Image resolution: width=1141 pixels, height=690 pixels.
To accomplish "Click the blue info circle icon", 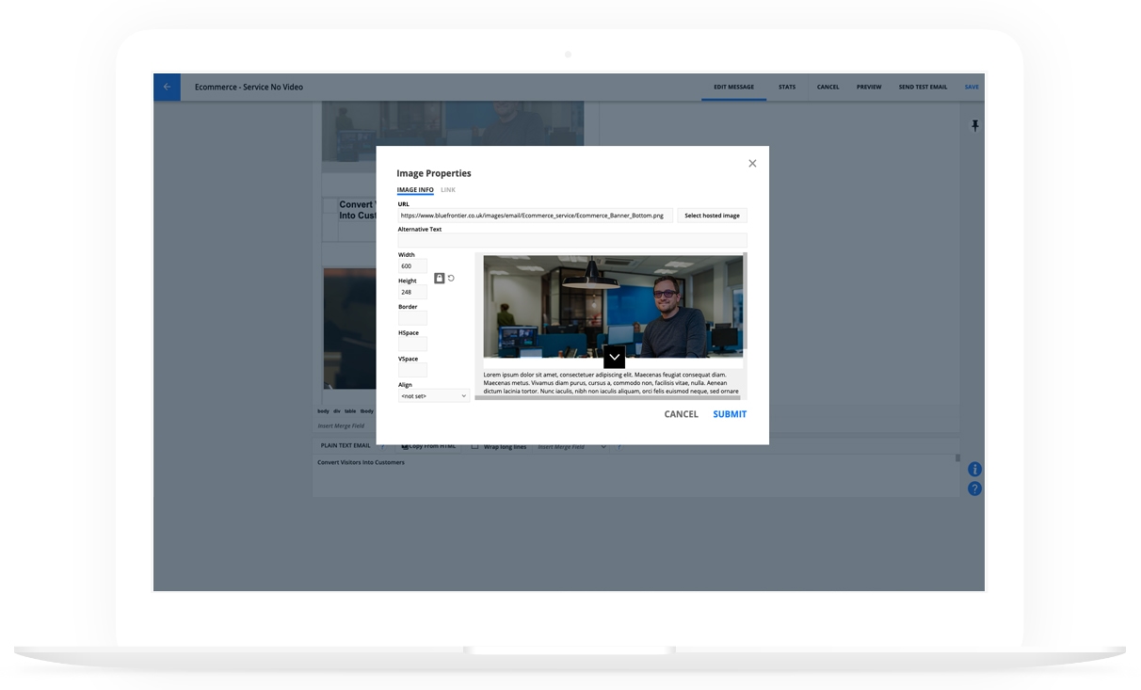I will (x=974, y=468).
